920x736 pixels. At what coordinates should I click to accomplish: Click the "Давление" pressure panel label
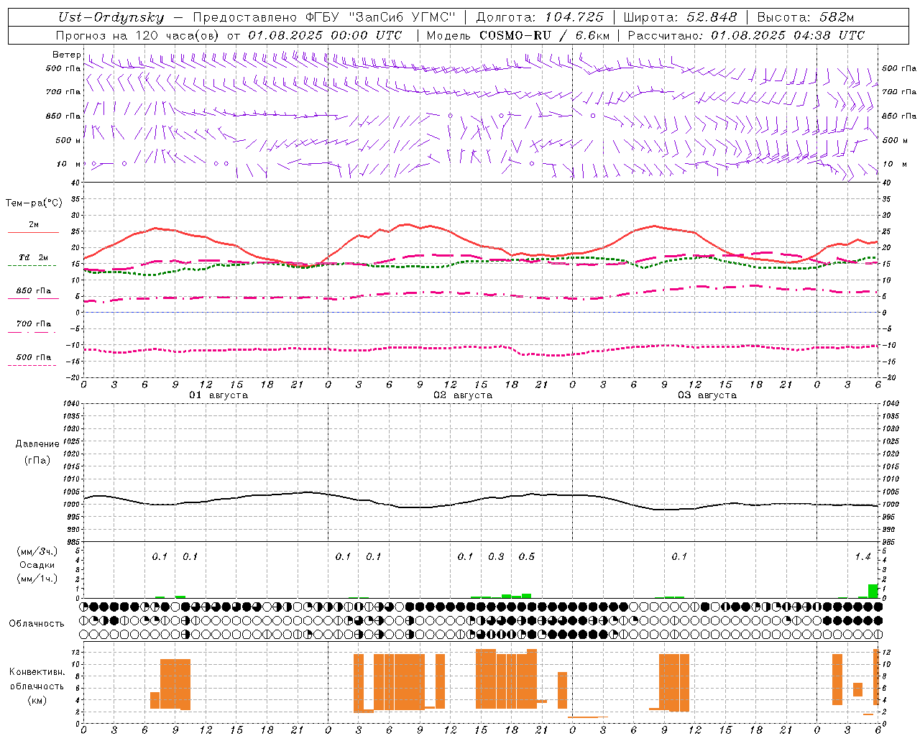coord(37,444)
